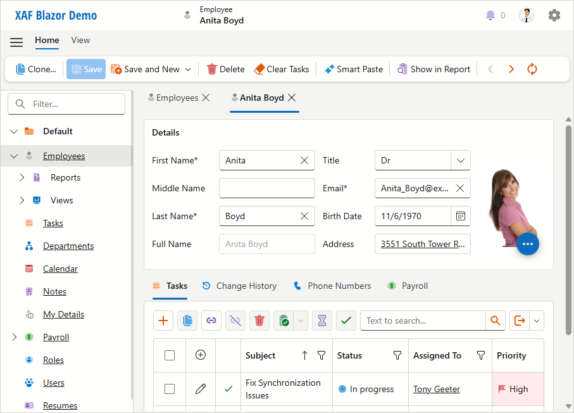Open Resumes in the navigation
Image resolution: width=574 pixels, height=413 pixels.
(x=60, y=405)
